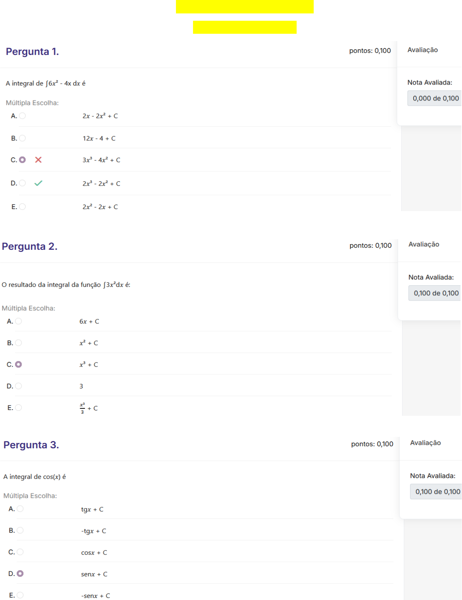This screenshot has height=600, width=462.
Task: Select option B '-tgx + C'
Action: point(20,530)
